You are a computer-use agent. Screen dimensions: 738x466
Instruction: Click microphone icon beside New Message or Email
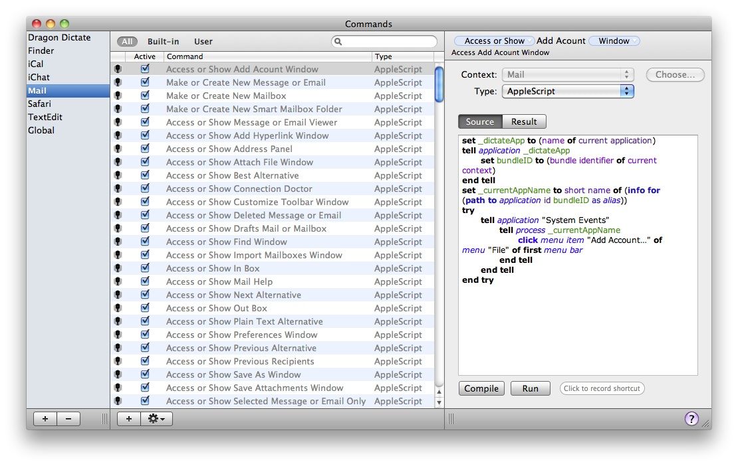[x=118, y=82]
